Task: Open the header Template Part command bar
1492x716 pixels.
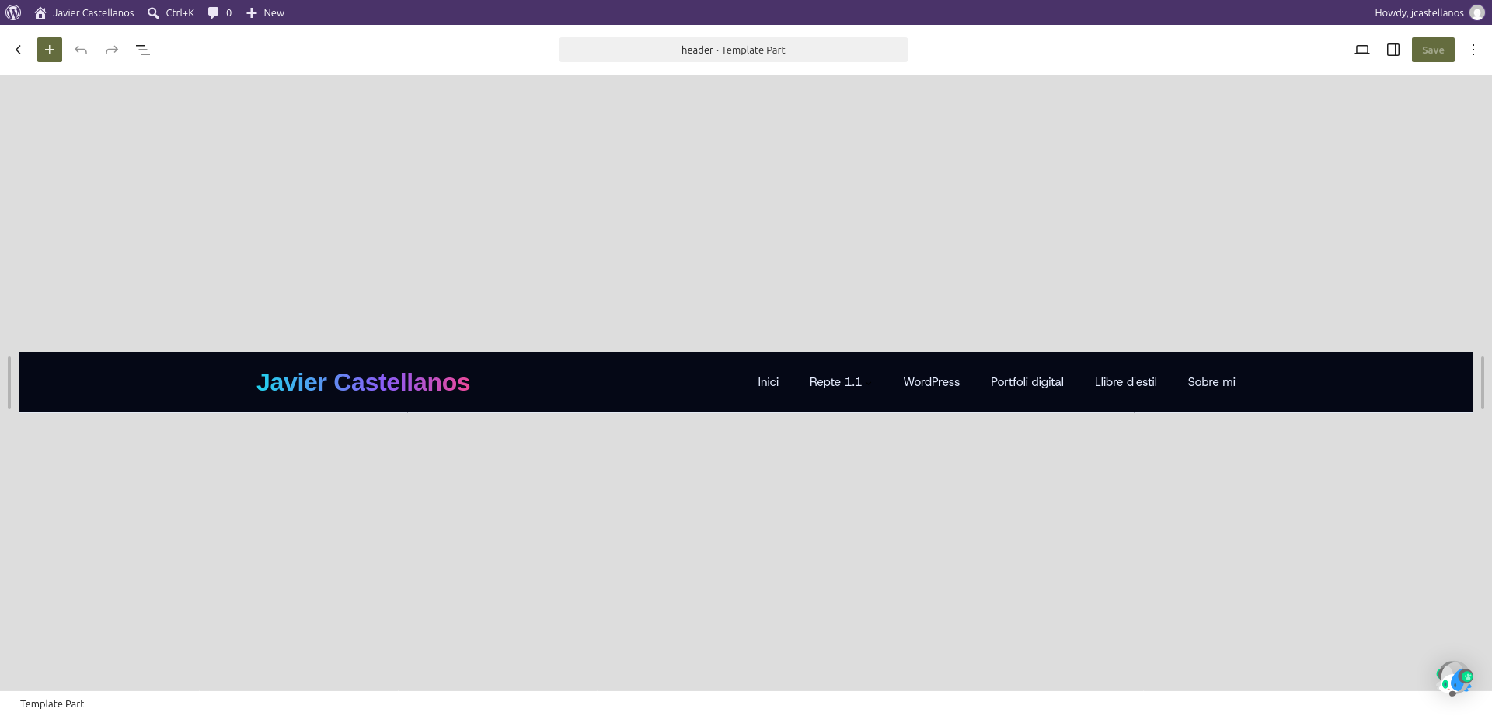Action: click(733, 50)
